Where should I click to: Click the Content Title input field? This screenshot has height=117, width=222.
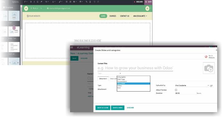[x=135, y=68]
